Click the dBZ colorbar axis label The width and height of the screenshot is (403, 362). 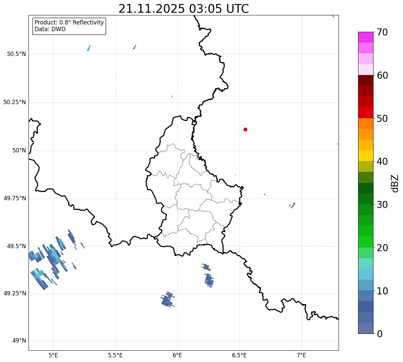point(395,183)
